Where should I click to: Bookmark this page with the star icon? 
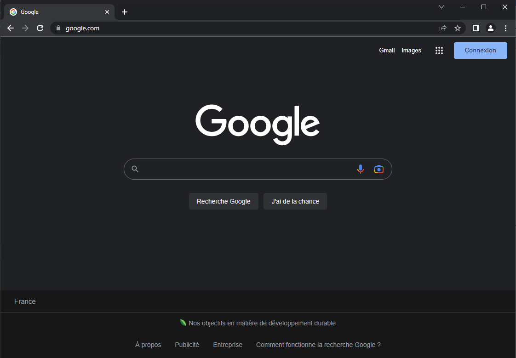tap(458, 28)
